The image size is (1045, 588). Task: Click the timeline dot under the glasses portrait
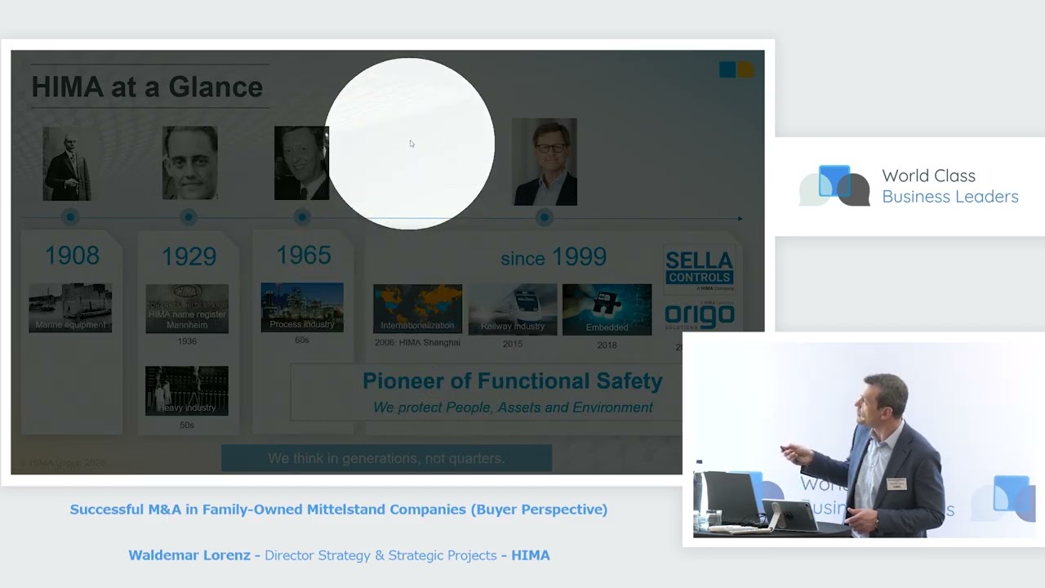545,217
